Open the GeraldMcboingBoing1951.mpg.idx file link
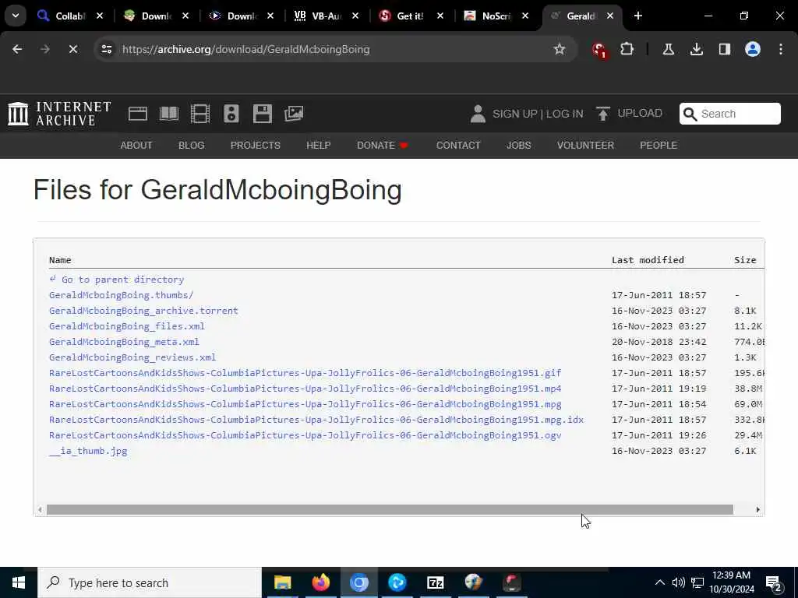 click(x=316, y=420)
